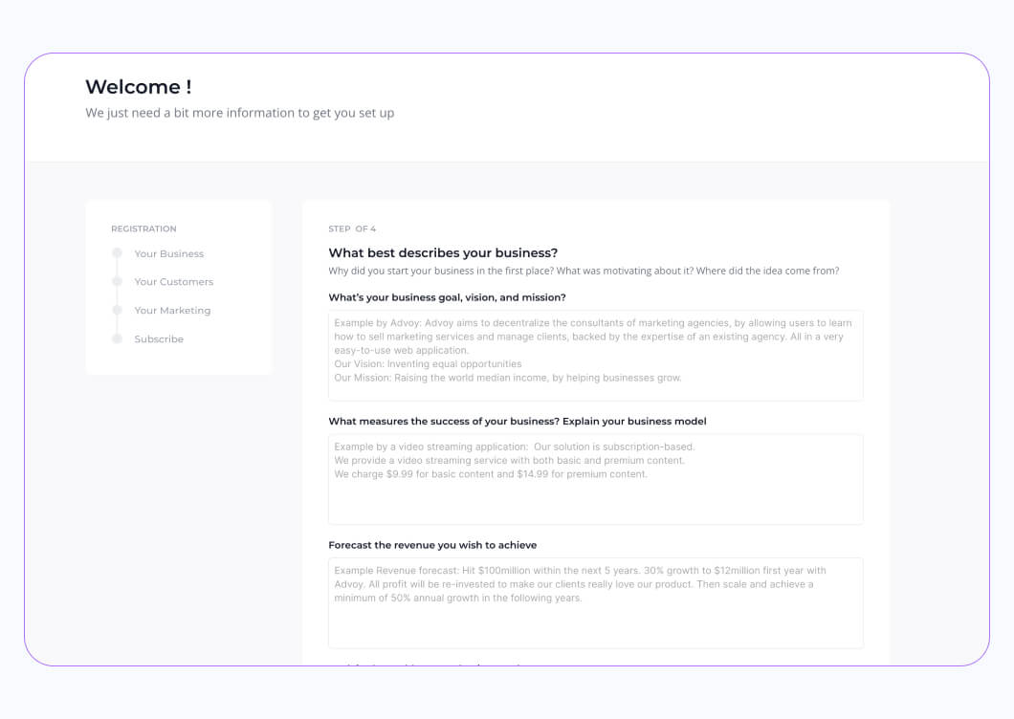Viewport: 1014px width, 719px height.
Task: Select the Your Customers step dot
Action: click(117, 281)
